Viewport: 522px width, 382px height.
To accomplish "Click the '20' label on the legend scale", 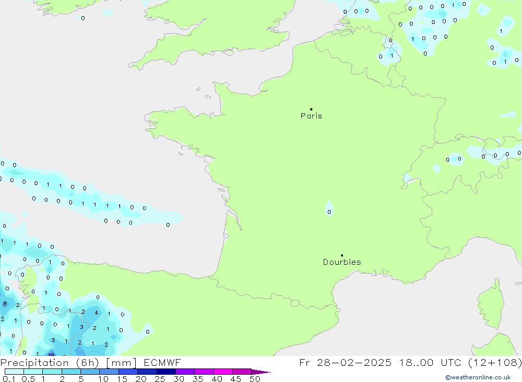I will [141, 379].
